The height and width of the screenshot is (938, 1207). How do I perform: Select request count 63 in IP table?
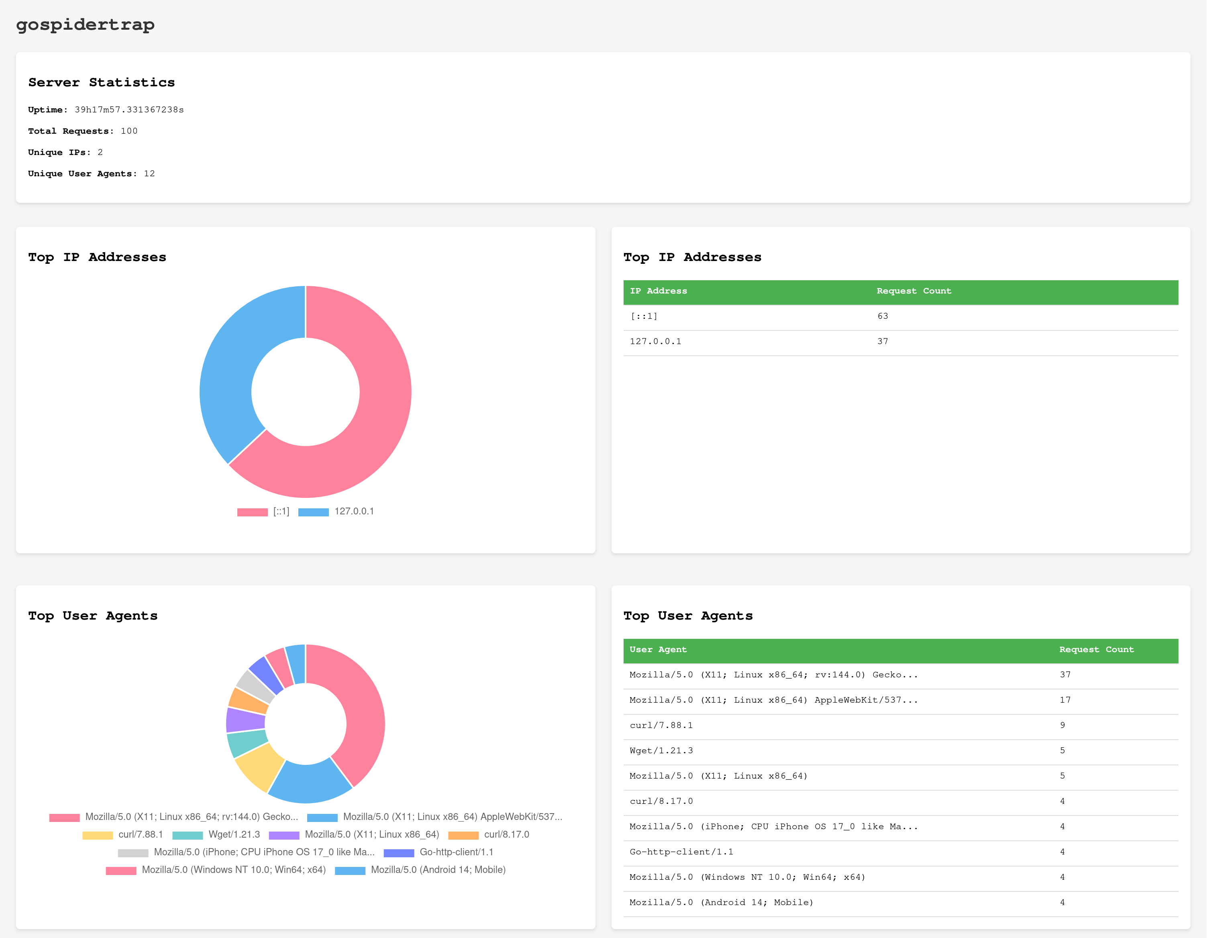(883, 316)
